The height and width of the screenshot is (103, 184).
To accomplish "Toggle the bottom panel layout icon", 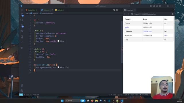I will pyautogui.click(x=154, y=6).
